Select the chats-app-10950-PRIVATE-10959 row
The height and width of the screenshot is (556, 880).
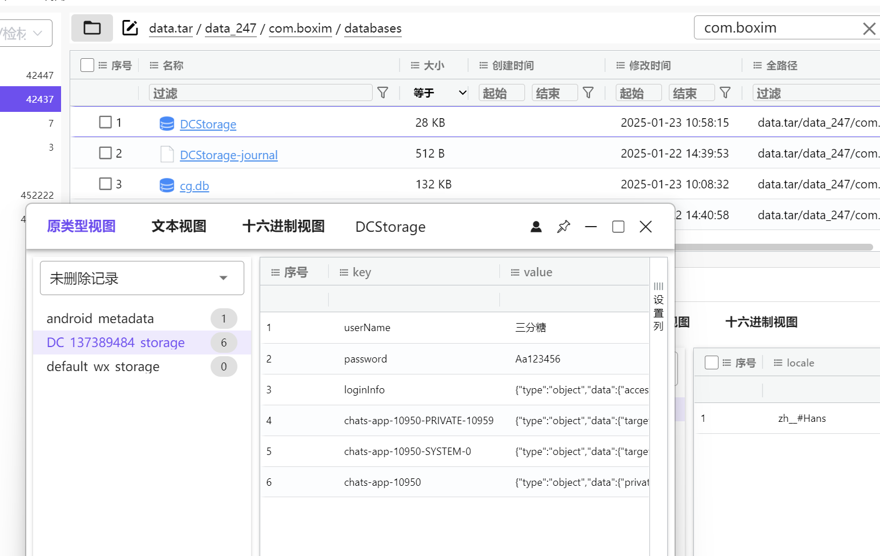[455, 421]
